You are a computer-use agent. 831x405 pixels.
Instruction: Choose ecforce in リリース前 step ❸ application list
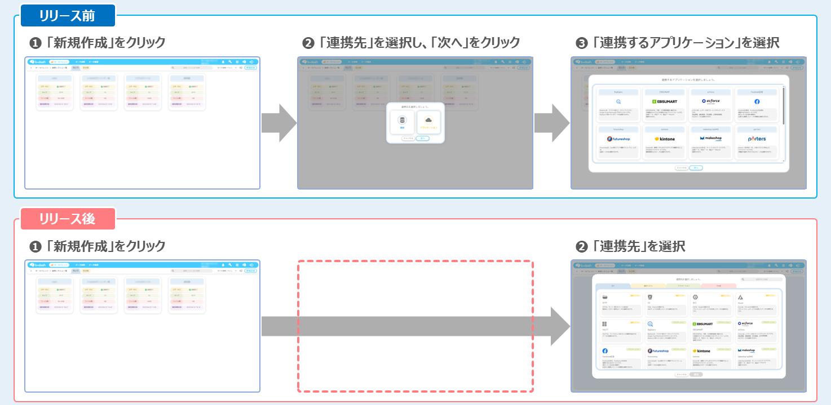pyautogui.click(x=711, y=105)
